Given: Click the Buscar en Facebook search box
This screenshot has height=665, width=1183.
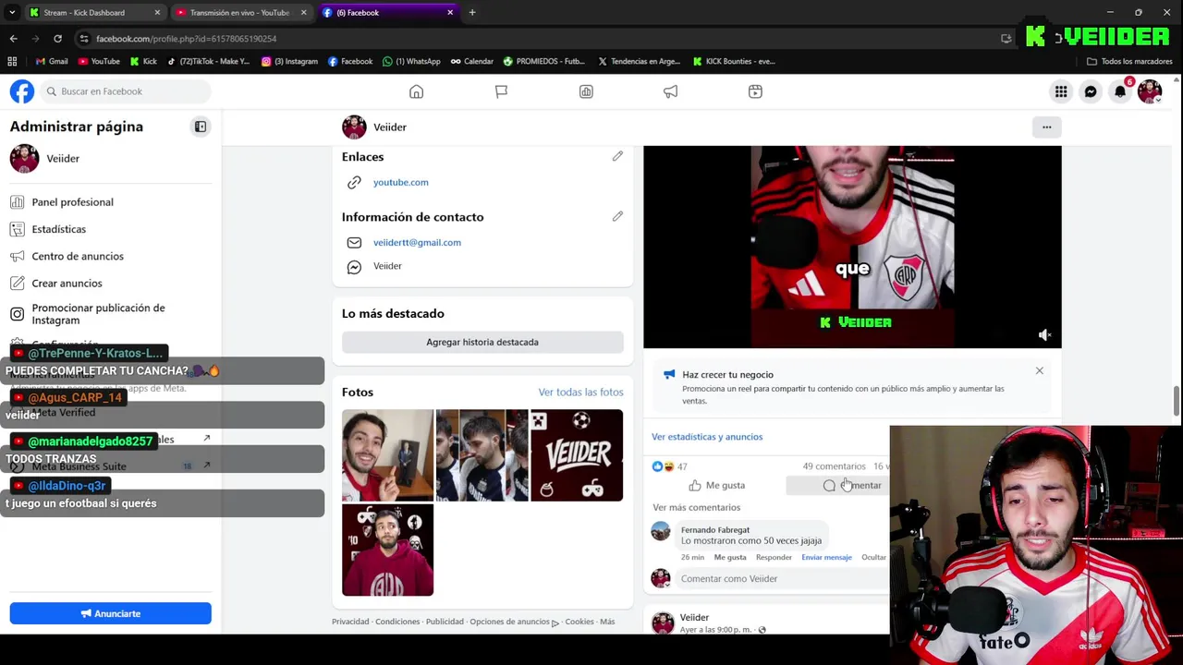Looking at the screenshot, I should pos(125,91).
